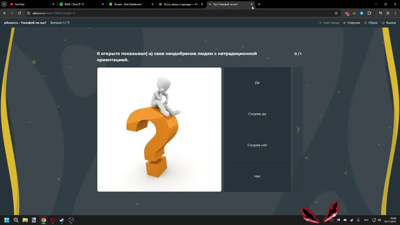The width and height of the screenshot is (400, 225).
Task: Open the volume control tray icon
Action: click(379, 220)
